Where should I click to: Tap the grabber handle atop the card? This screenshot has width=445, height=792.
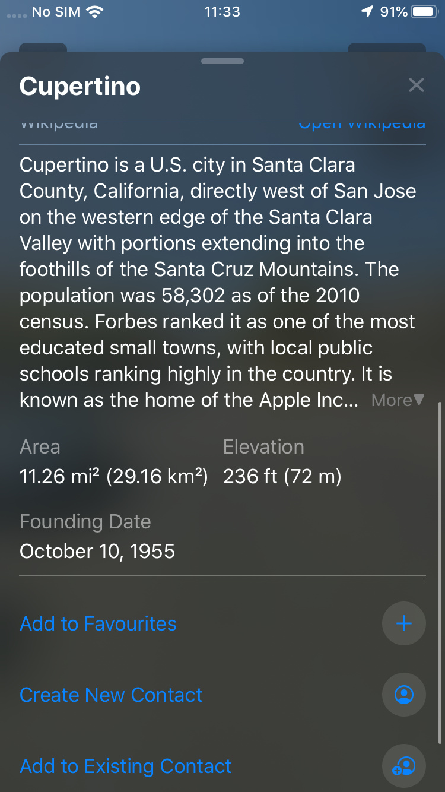tap(223, 61)
